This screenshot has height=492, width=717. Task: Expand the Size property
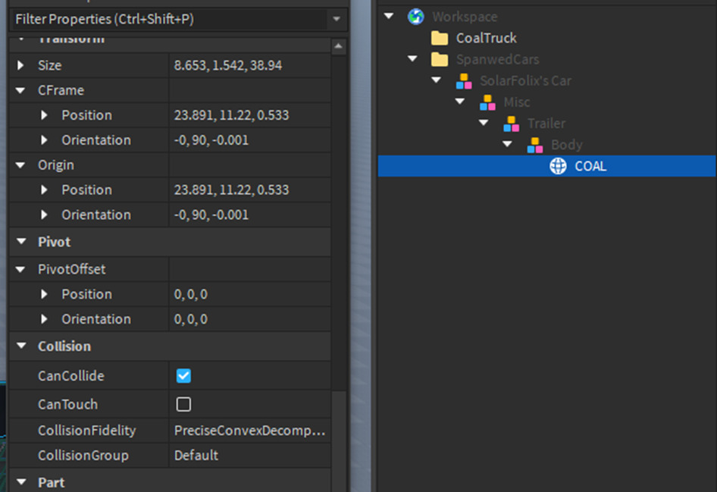21,64
